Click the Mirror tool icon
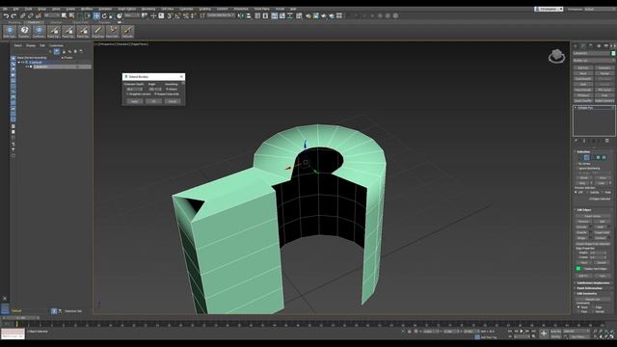617x347 pixels. 240,15
